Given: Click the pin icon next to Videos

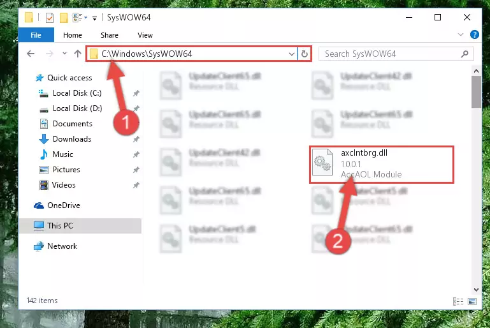Looking at the screenshot, I should pos(136,185).
